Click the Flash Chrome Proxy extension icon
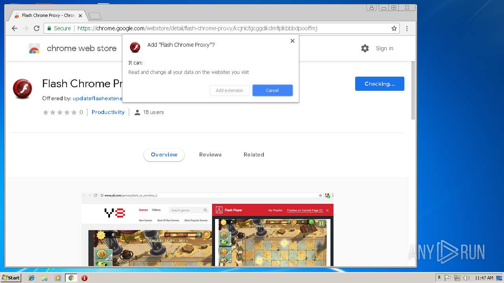 coord(22,89)
